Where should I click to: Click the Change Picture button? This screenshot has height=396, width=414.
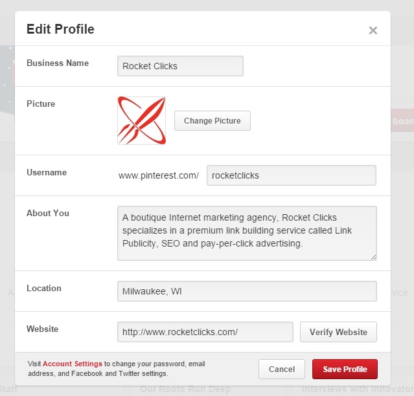click(x=213, y=120)
